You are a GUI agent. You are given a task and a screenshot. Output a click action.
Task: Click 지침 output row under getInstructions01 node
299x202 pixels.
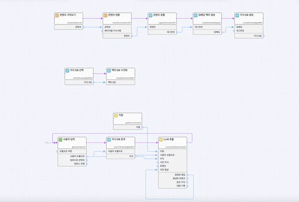click(128, 128)
